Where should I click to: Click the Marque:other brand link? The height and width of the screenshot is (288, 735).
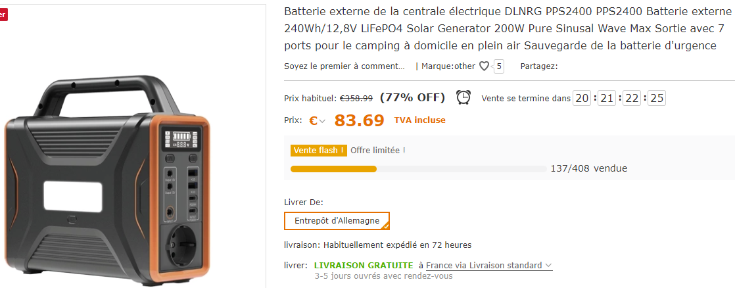(x=448, y=66)
